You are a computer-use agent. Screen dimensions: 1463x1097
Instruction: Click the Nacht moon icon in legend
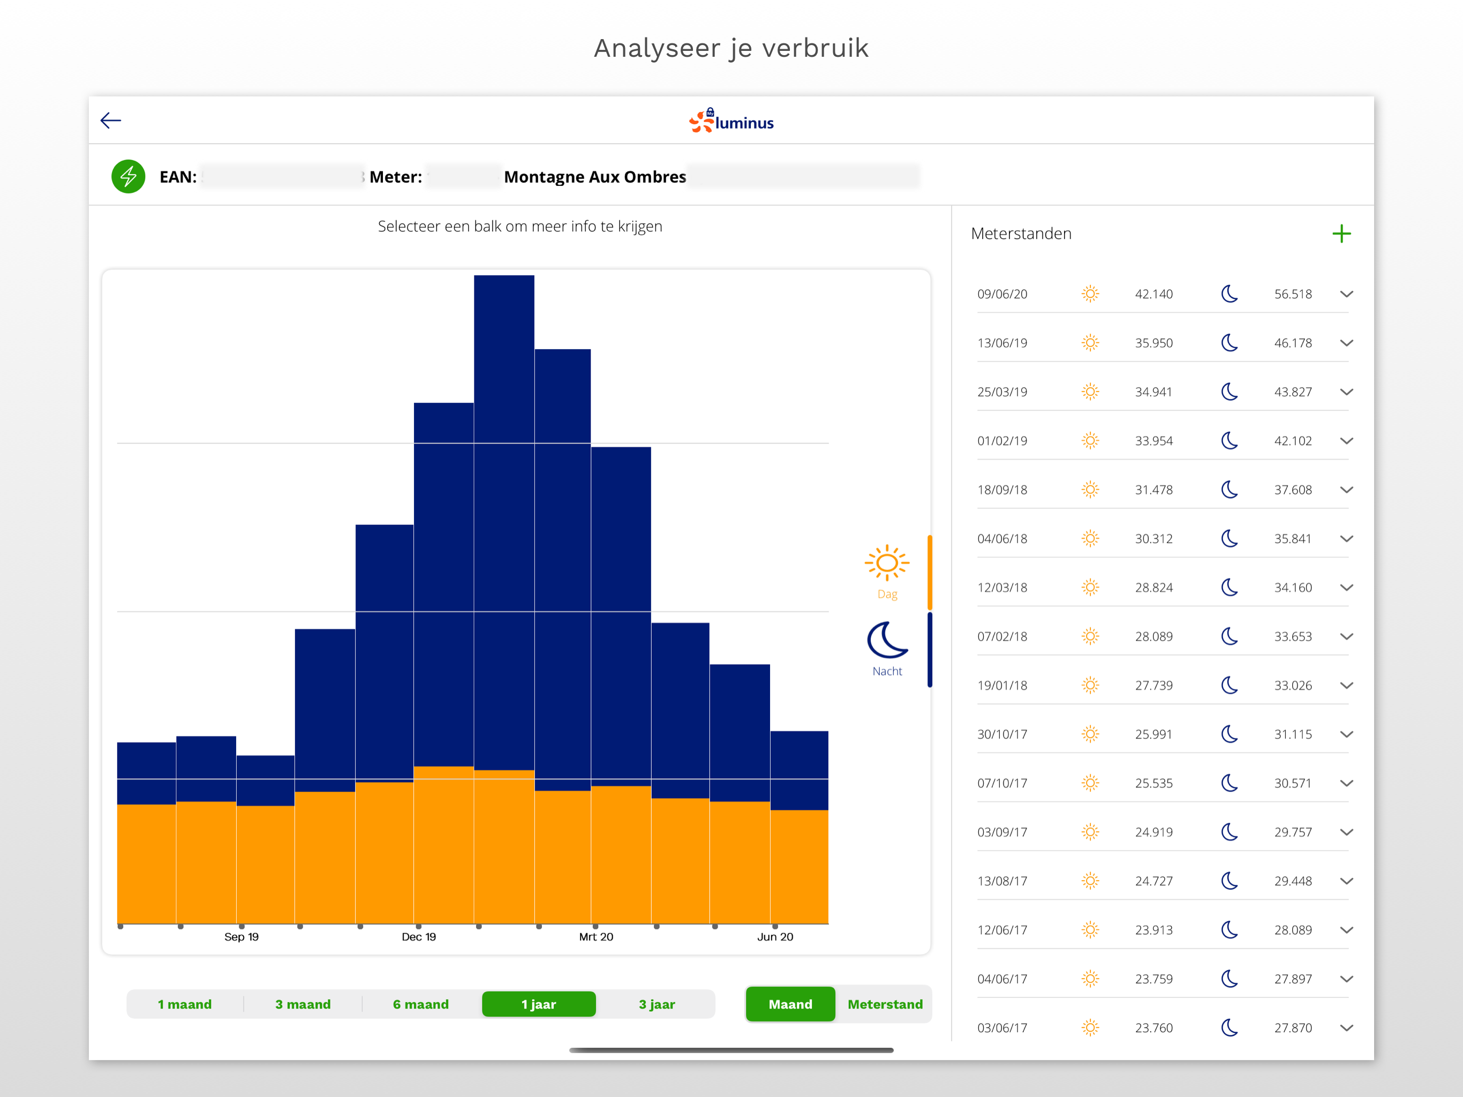coord(886,641)
